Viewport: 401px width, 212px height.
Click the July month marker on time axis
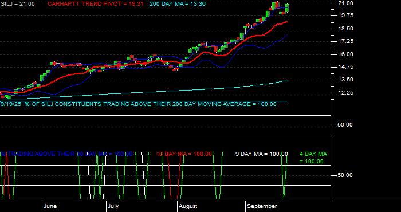pos(113,206)
